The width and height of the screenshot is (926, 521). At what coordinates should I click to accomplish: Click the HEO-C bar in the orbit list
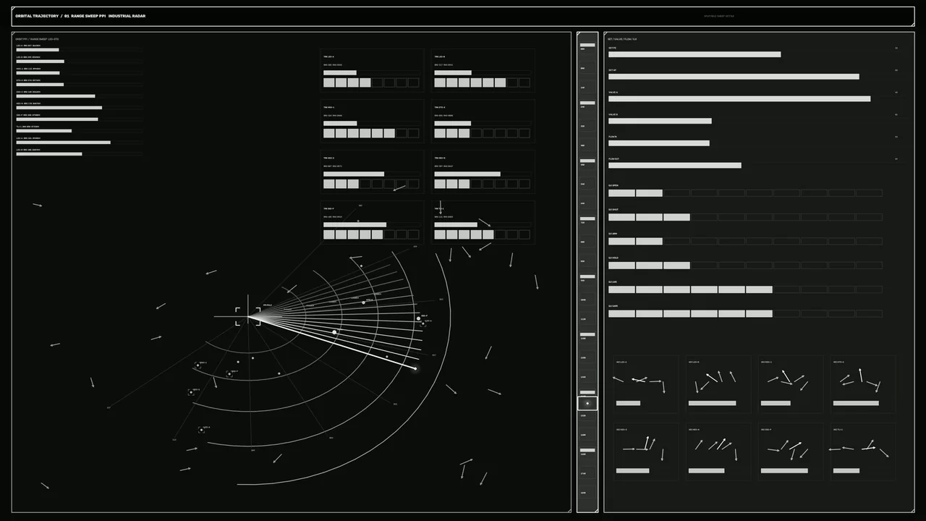(x=79, y=72)
